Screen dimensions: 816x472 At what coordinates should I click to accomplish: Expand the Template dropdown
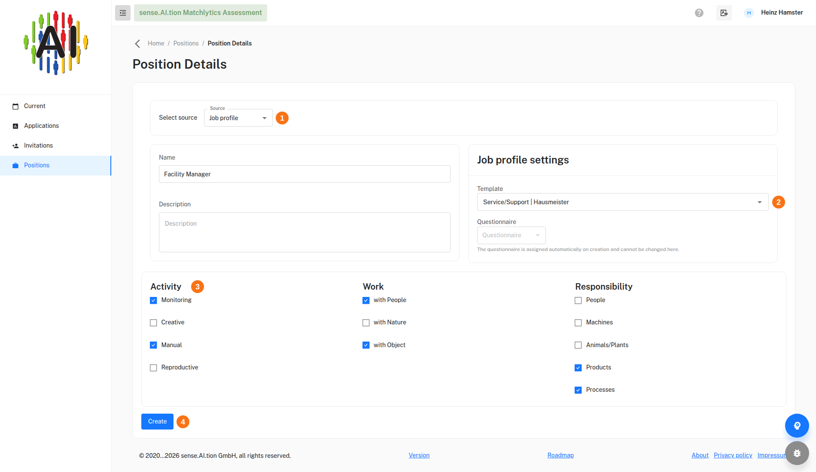coord(623,202)
